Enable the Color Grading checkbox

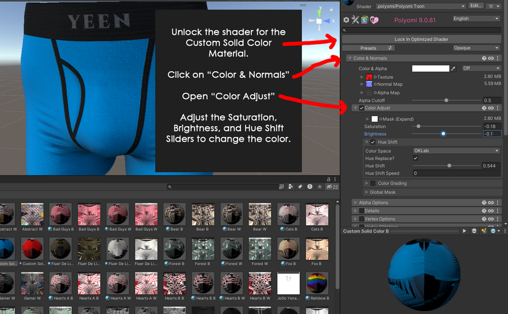tap(373, 183)
